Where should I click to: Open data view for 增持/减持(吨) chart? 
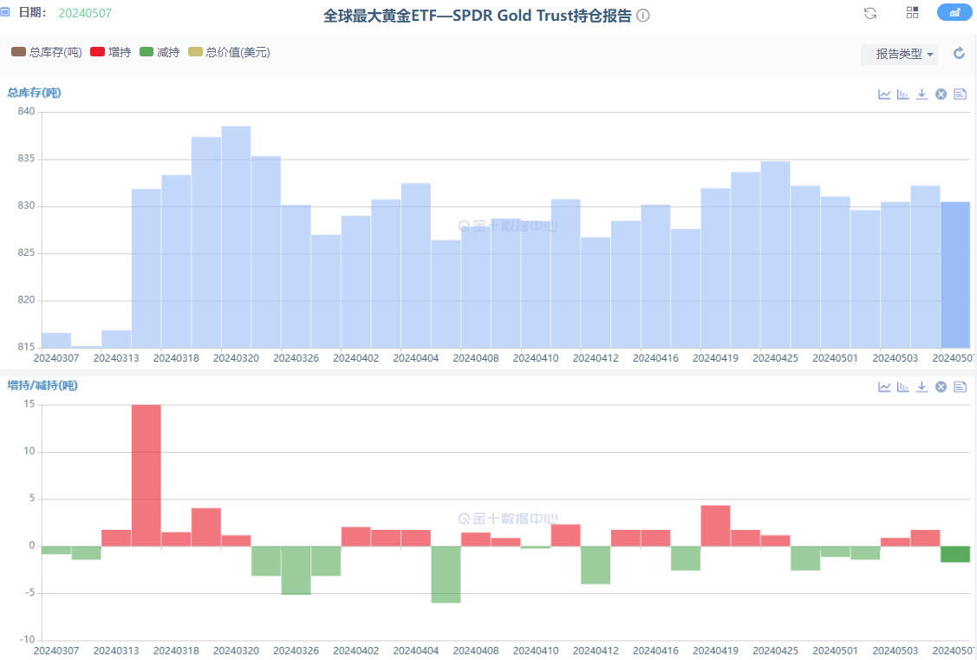pos(961,387)
